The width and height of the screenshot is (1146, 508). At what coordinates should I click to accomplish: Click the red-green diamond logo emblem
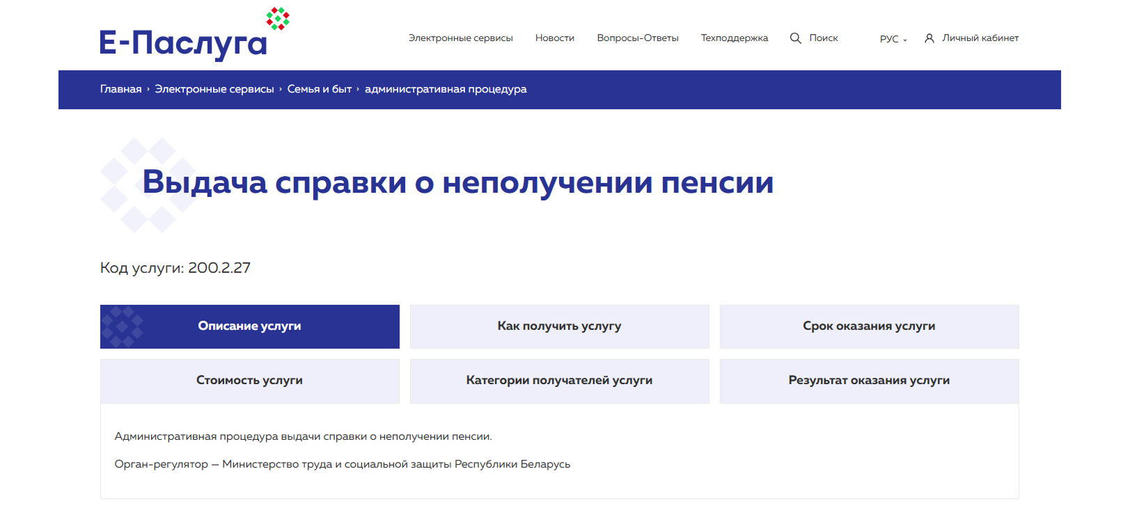point(278,19)
